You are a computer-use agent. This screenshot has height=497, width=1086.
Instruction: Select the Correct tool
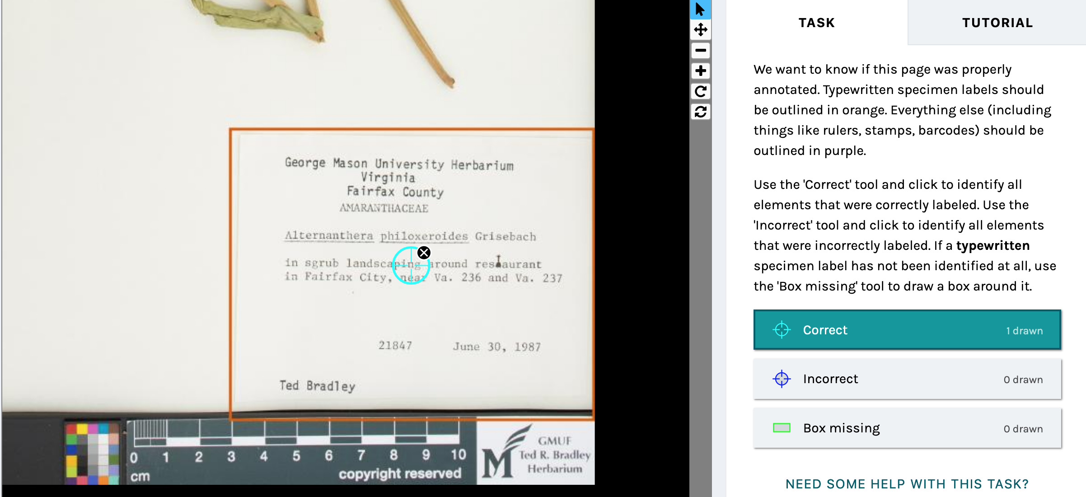coord(907,330)
